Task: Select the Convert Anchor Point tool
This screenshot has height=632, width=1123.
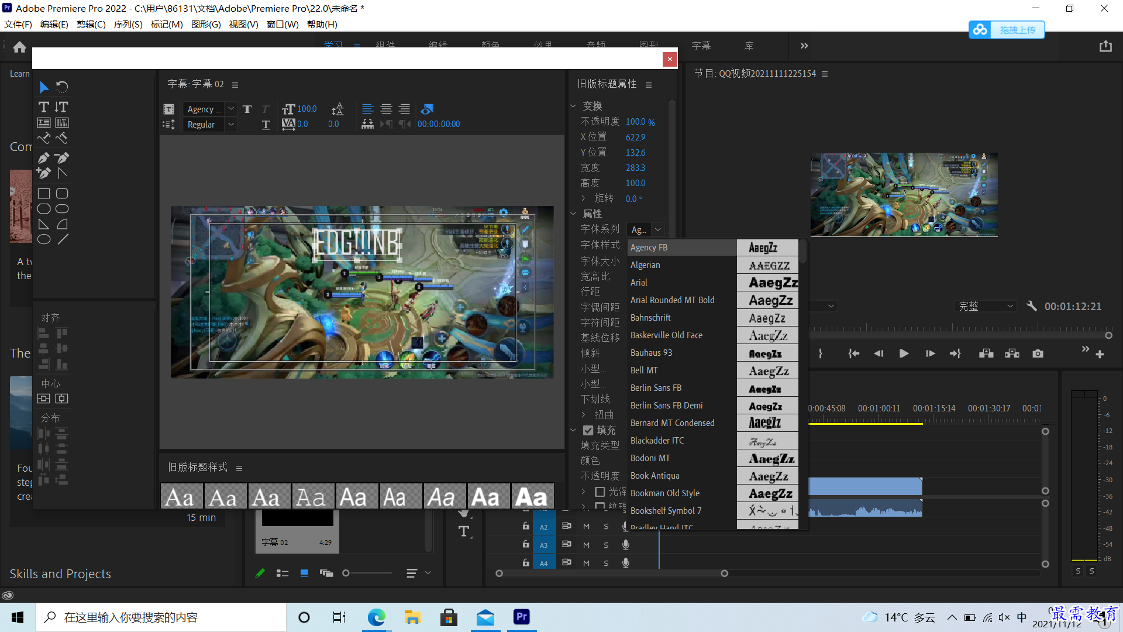Action: click(x=62, y=173)
